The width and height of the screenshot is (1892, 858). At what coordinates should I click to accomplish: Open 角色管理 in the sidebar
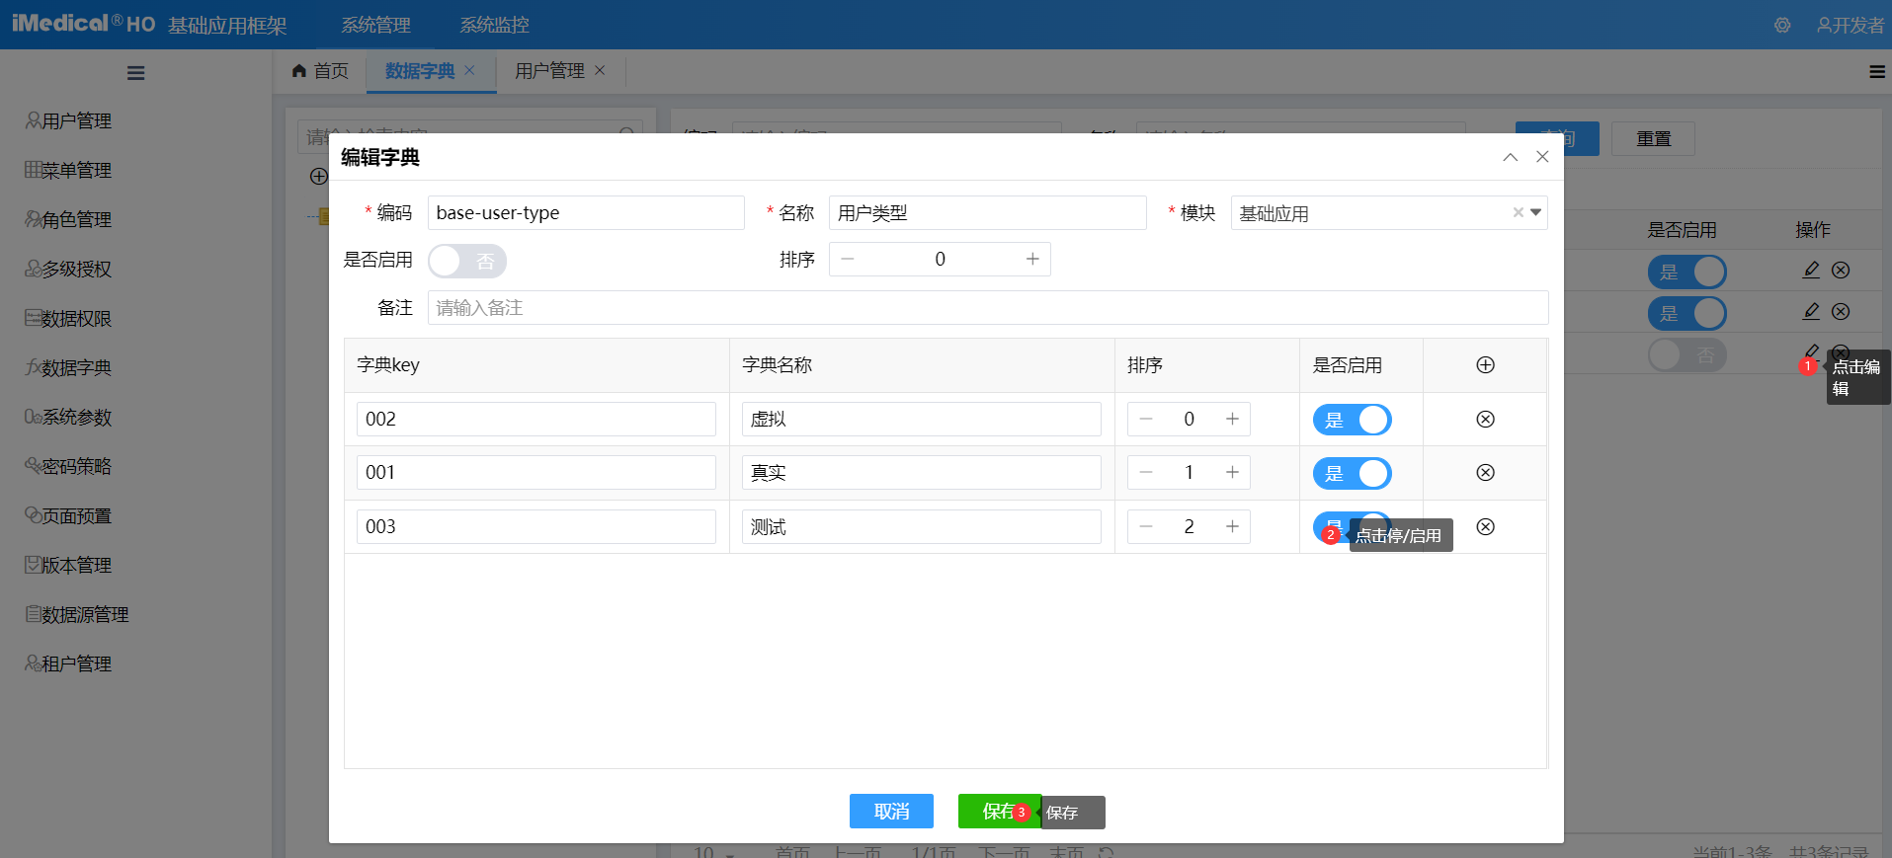coord(68,219)
